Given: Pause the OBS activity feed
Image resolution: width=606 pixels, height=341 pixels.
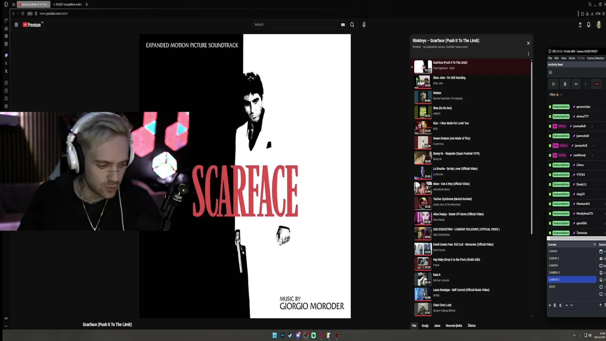Looking at the screenshot, I should (553, 84).
